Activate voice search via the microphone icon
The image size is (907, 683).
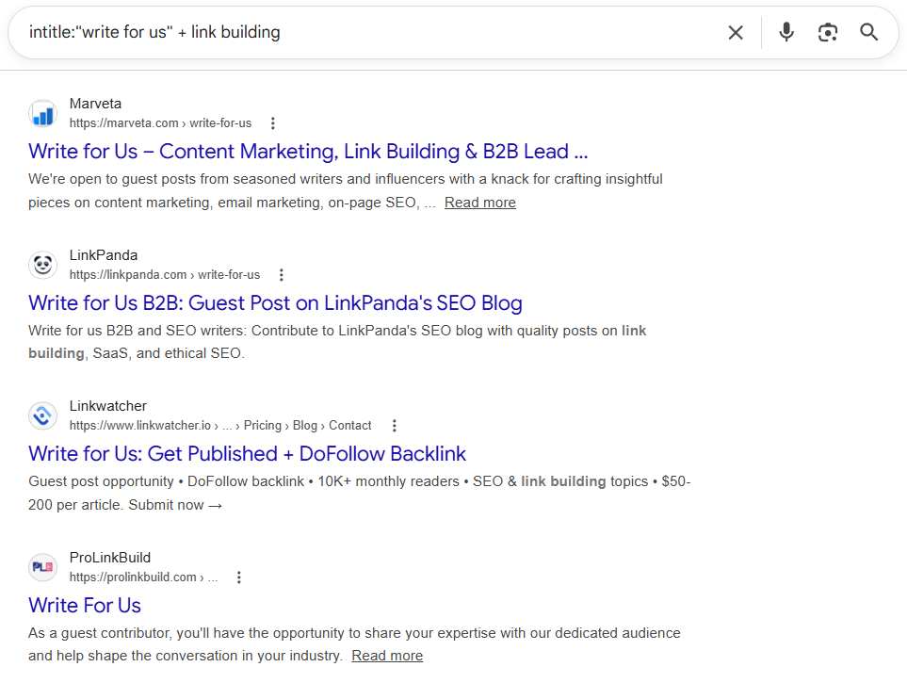(x=786, y=31)
